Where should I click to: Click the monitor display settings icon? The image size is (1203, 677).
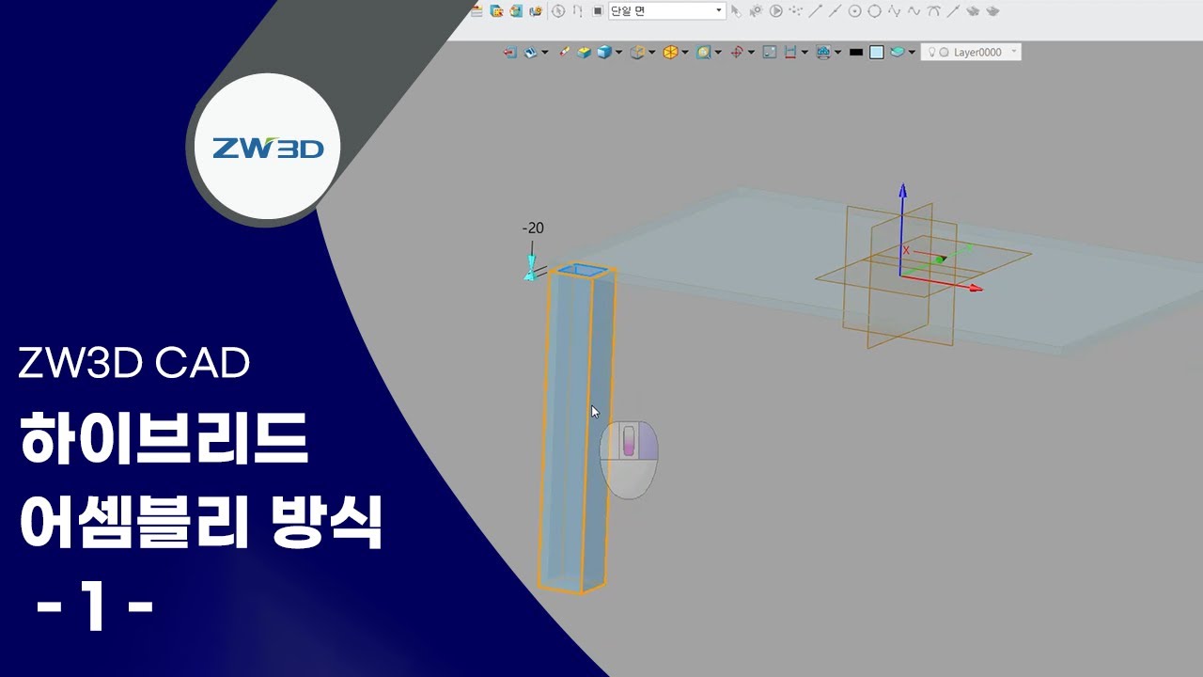tap(823, 53)
